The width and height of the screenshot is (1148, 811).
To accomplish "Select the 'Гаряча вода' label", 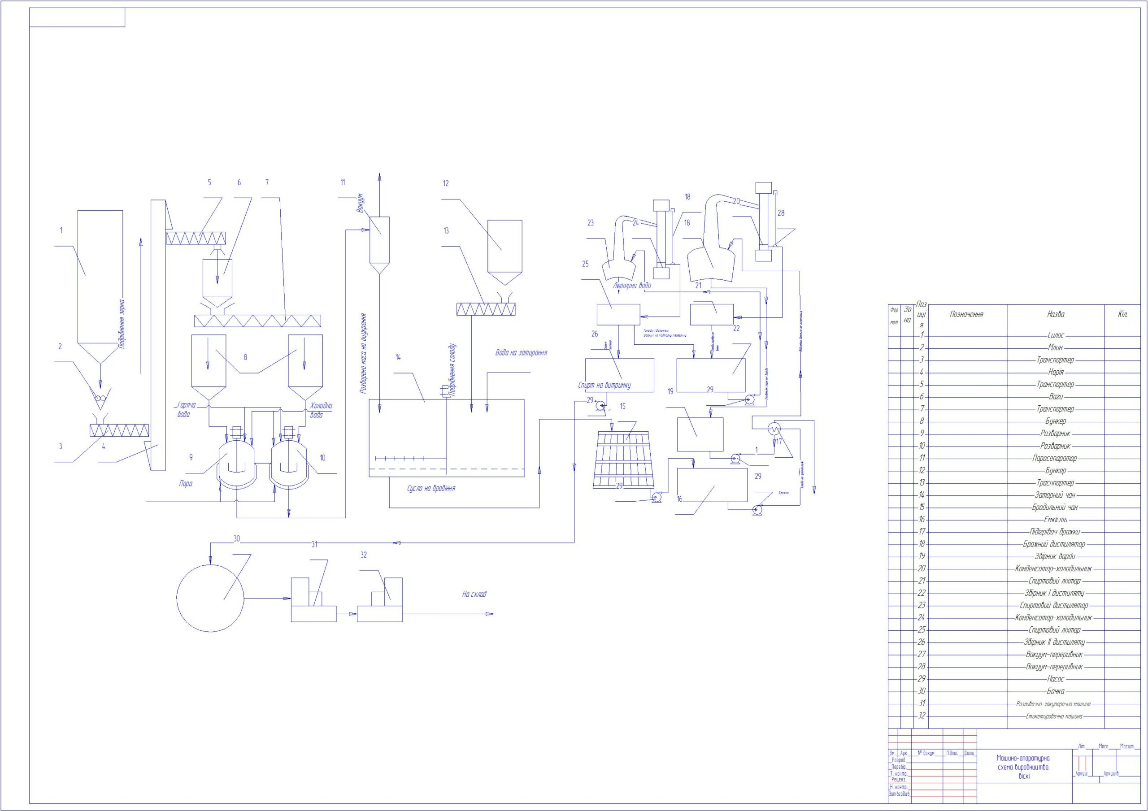I will (x=186, y=409).
